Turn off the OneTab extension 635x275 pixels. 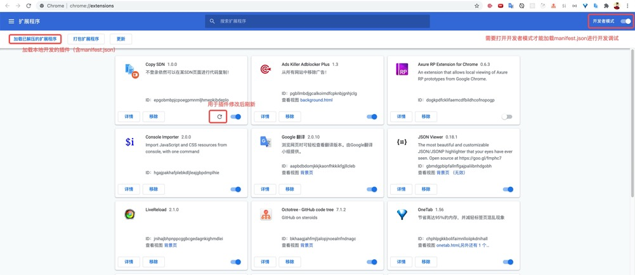click(508, 262)
